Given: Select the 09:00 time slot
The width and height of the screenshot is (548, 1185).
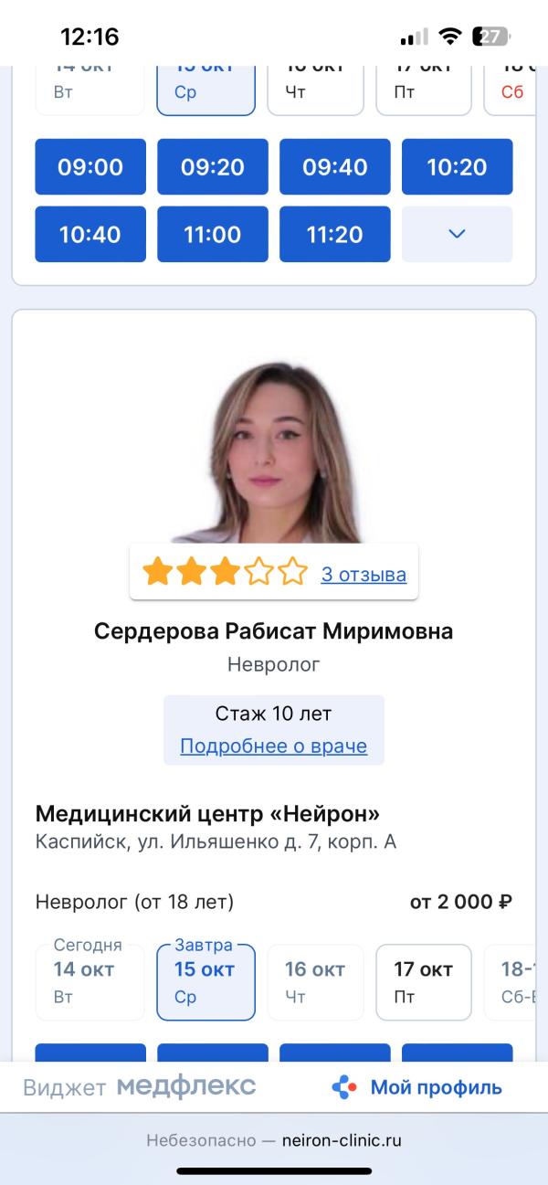Looking at the screenshot, I should click(x=90, y=167).
